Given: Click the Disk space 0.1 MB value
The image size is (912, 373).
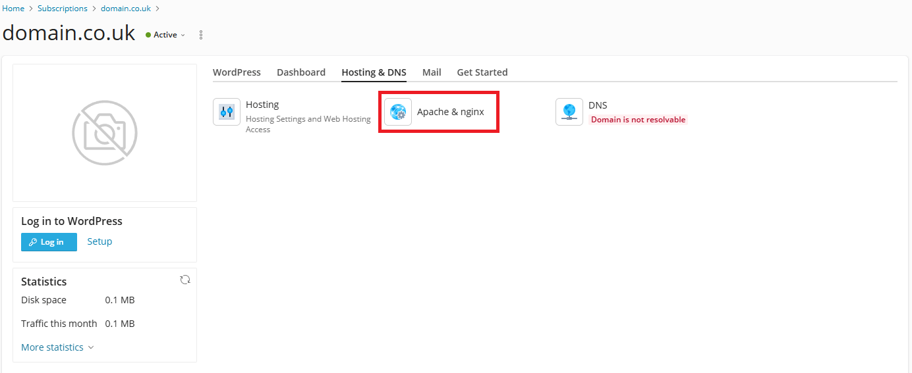Looking at the screenshot, I should pos(120,300).
